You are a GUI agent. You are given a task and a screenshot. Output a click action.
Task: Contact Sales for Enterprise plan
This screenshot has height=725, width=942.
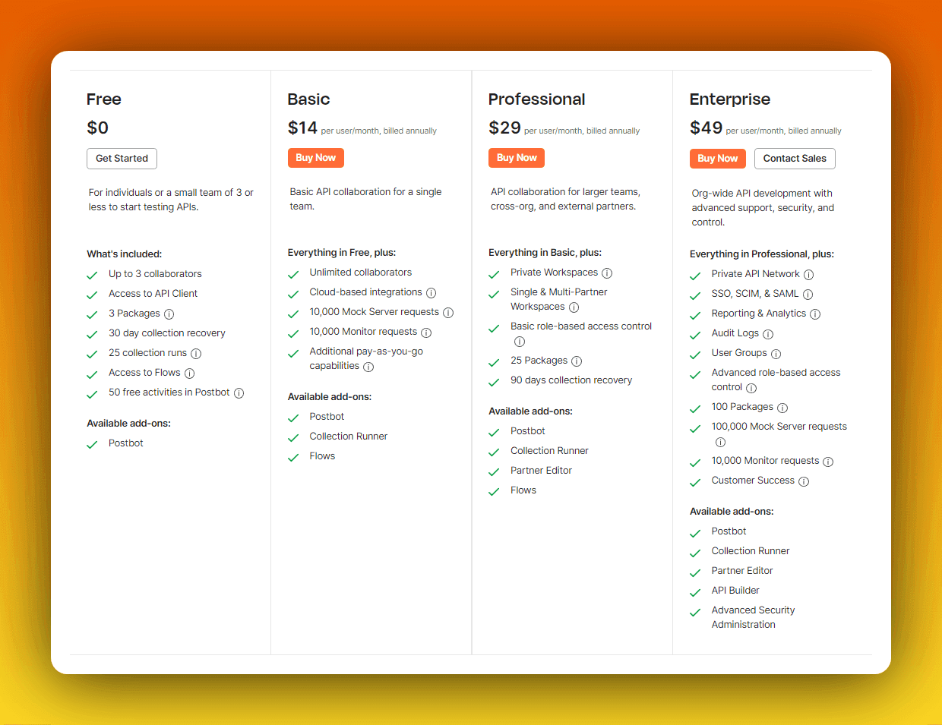[795, 159]
